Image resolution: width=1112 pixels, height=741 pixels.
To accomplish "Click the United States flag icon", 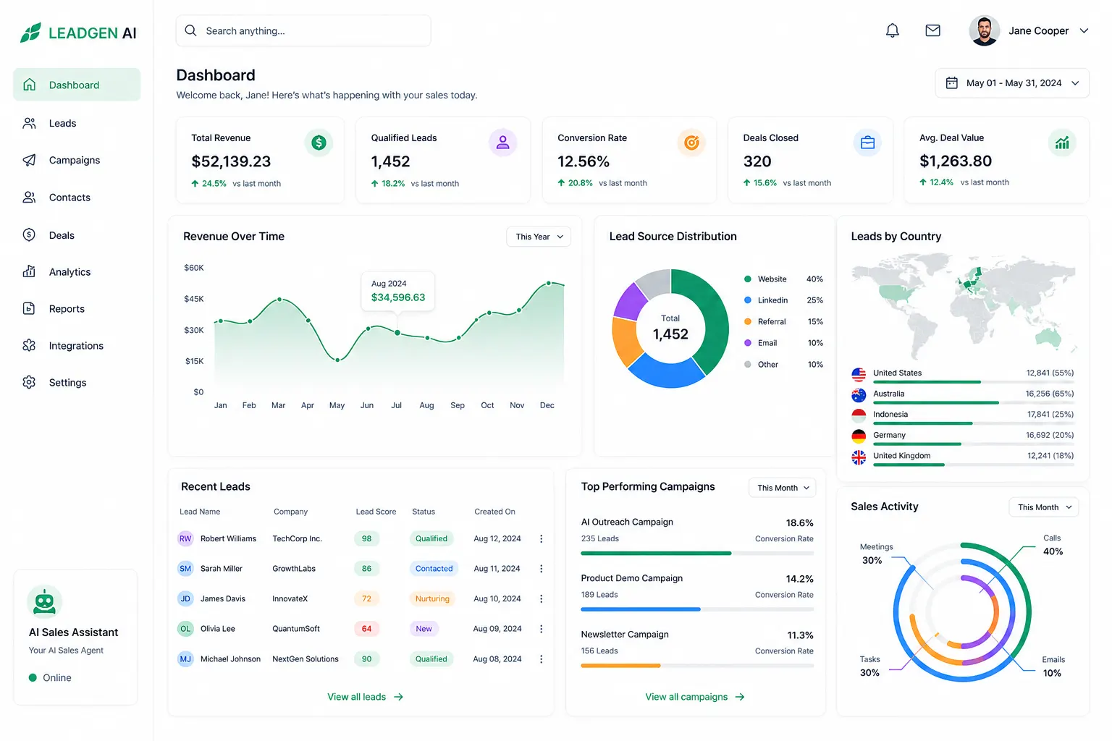I will (859, 374).
